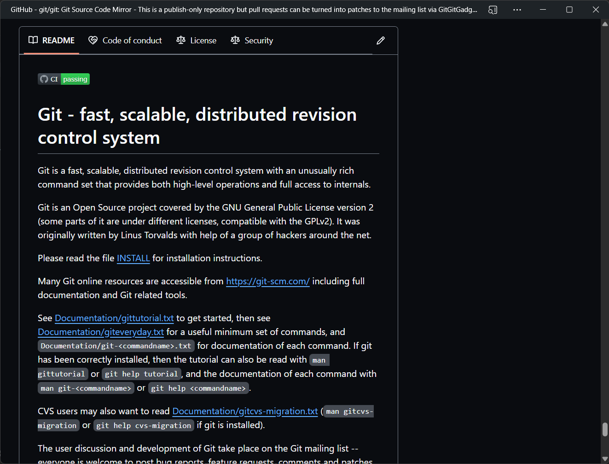
Task: Open Documentation/gittutorial.txt link
Action: 114,318
